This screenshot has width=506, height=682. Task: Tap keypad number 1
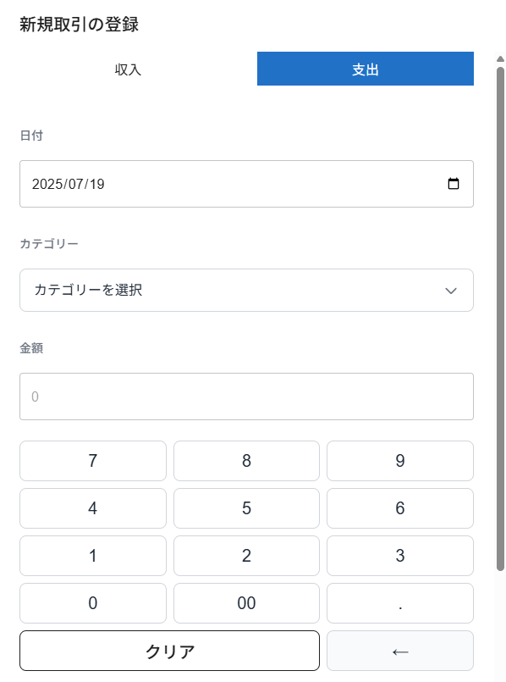pyautogui.click(x=93, y=556)
